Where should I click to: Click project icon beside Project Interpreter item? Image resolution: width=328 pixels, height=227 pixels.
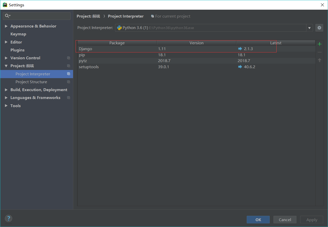pyautogui.click(x=68, y=74)
